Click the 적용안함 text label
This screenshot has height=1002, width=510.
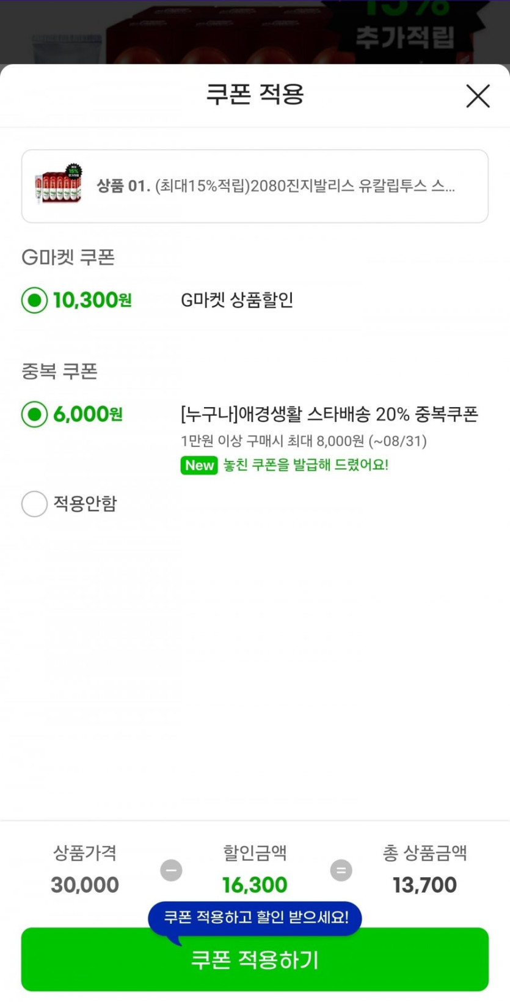[85, 504]
